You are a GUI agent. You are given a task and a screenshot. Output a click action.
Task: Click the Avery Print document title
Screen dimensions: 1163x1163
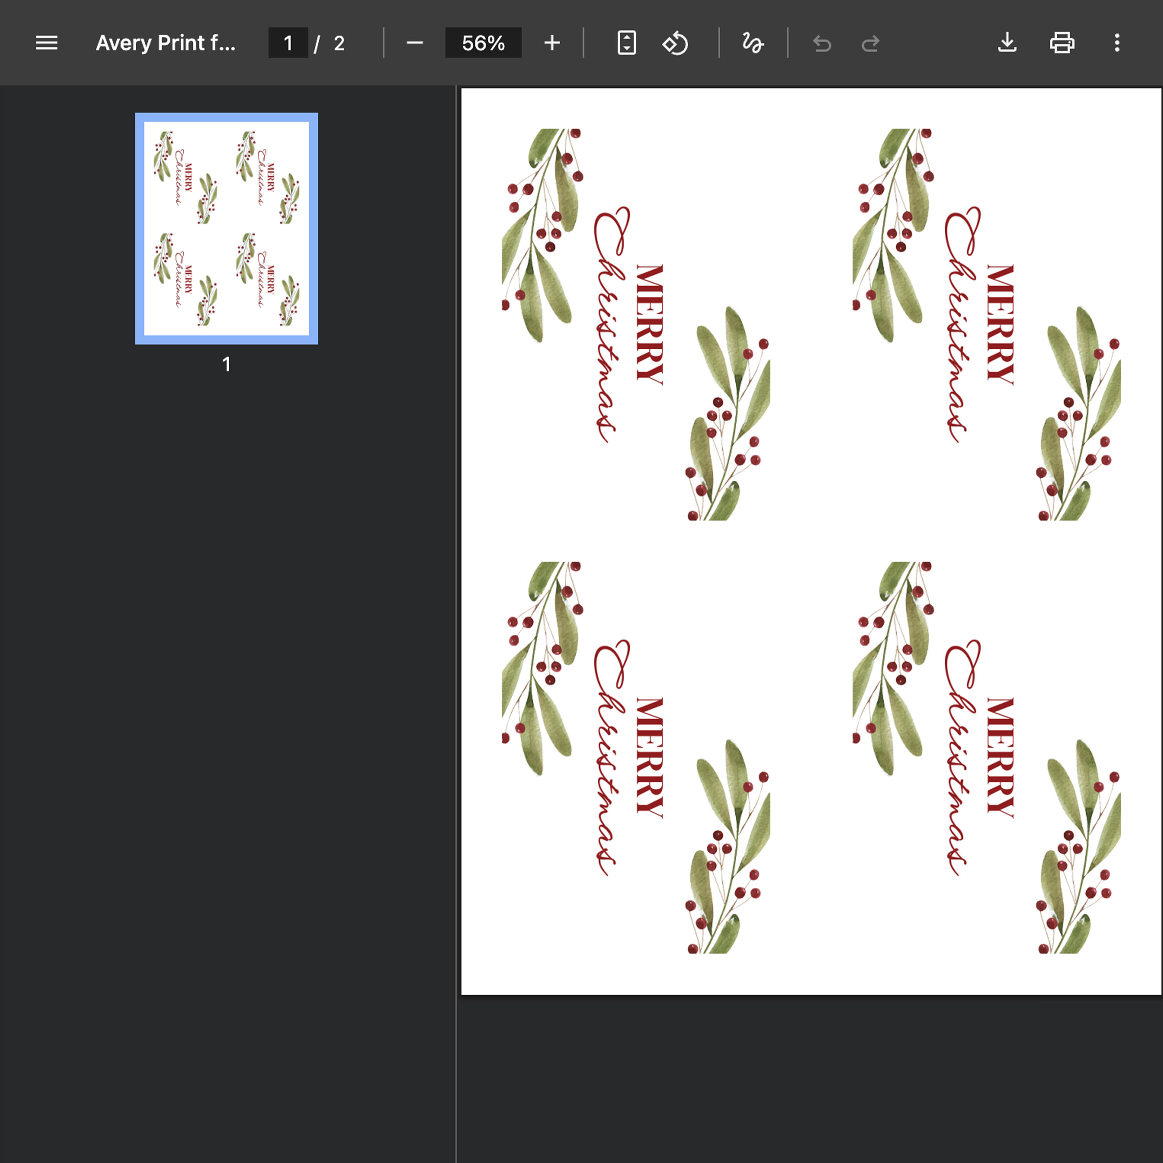pos(166,43)
